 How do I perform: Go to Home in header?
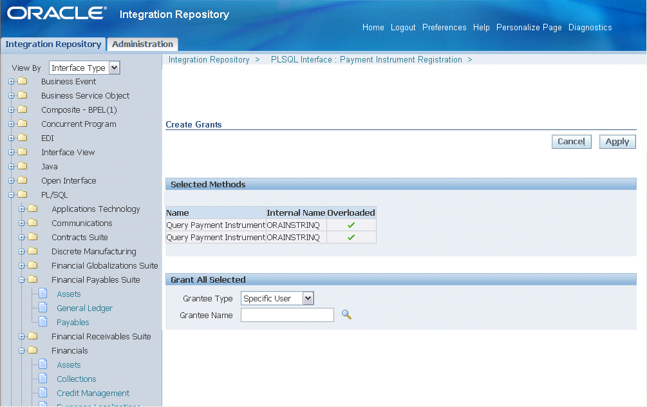click(x=373, y=27)
